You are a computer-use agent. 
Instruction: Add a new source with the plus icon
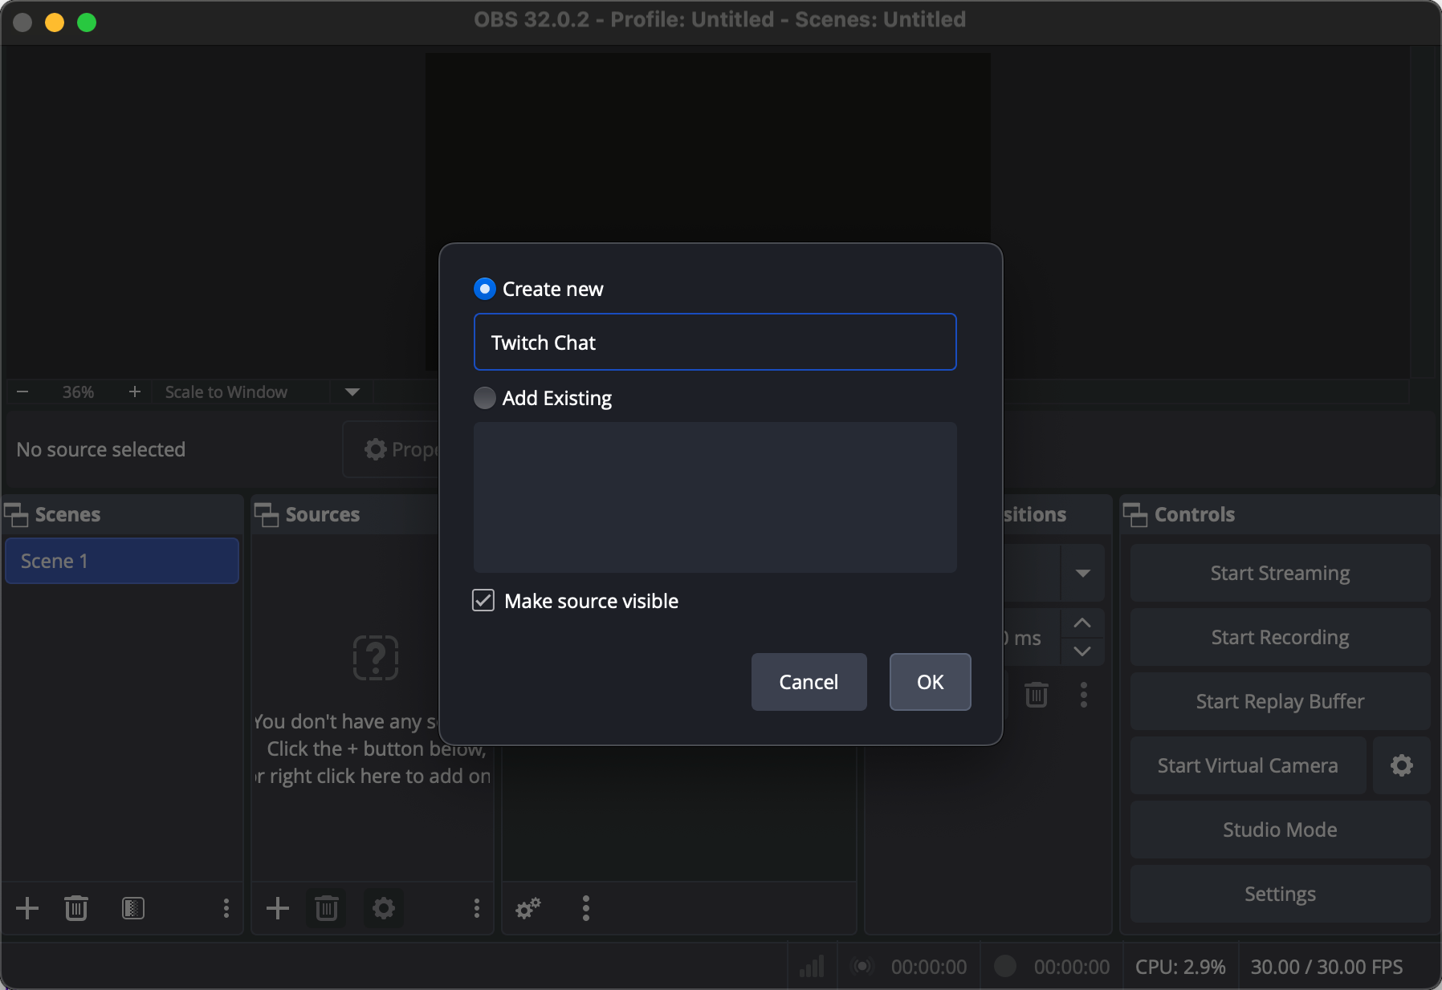pyautogui.click(x=277, y=908)
